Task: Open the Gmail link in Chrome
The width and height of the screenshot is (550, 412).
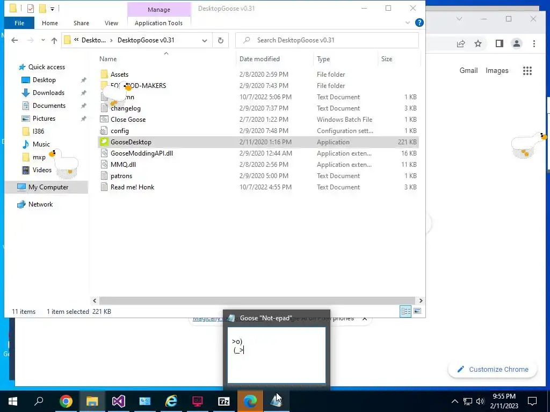Action: (468, 70)
